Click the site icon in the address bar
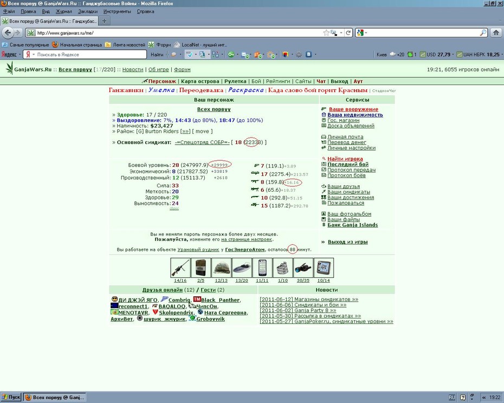This screenshot has width=504, height=403. (x=31, y=33)
